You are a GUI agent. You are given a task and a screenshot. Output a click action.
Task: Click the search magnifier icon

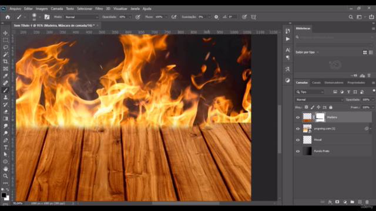click(351, 17)
